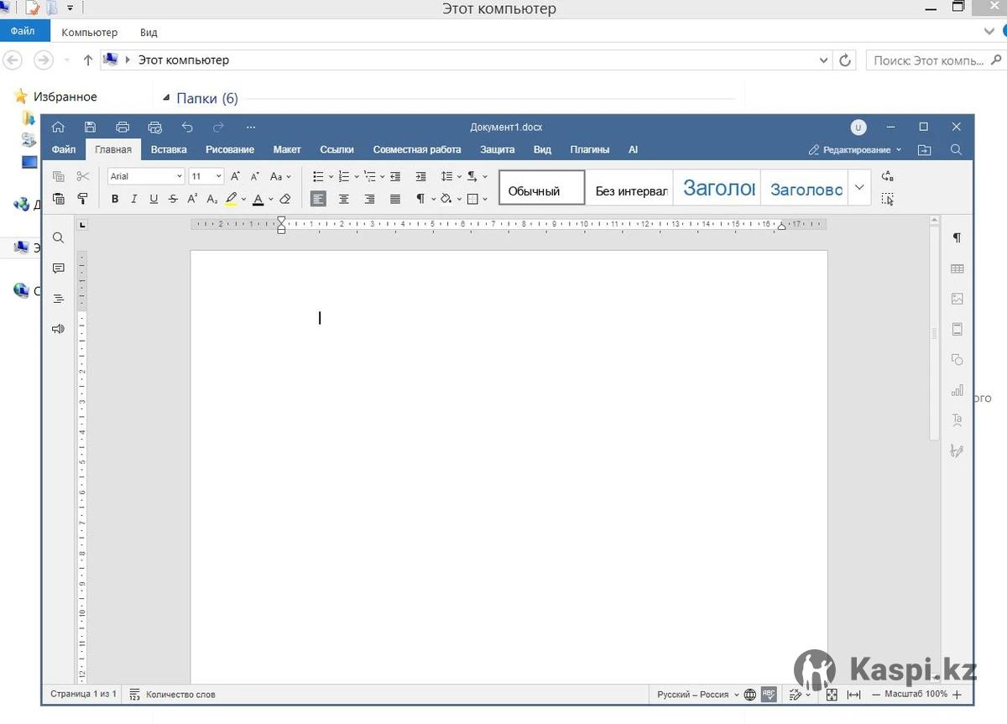The width and height of the screenshot is (1007, 724).
Task: Click the clear formatting eraser icon
Action: 285,199
